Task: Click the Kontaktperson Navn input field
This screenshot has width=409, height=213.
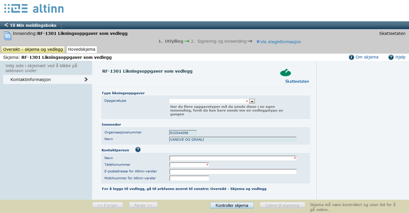Action: click(233, 158)
